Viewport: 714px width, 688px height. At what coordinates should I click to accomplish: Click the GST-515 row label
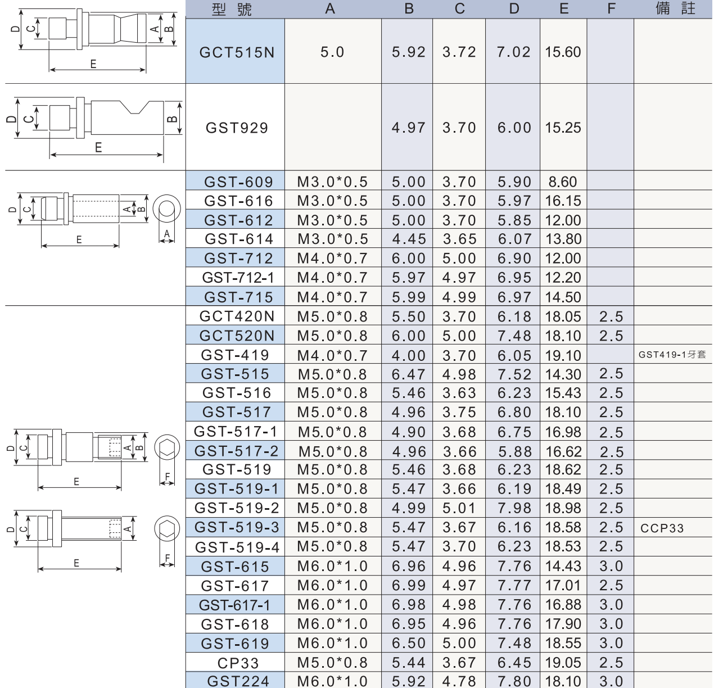(235, 374)
